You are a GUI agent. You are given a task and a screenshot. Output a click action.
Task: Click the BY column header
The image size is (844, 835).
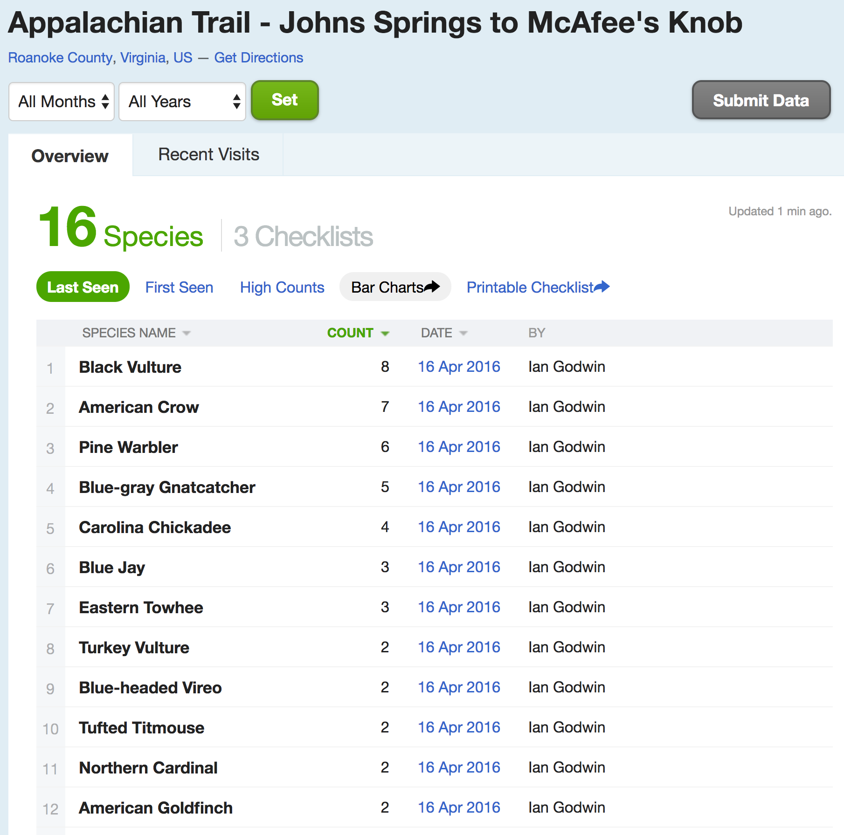coord(537,333)
